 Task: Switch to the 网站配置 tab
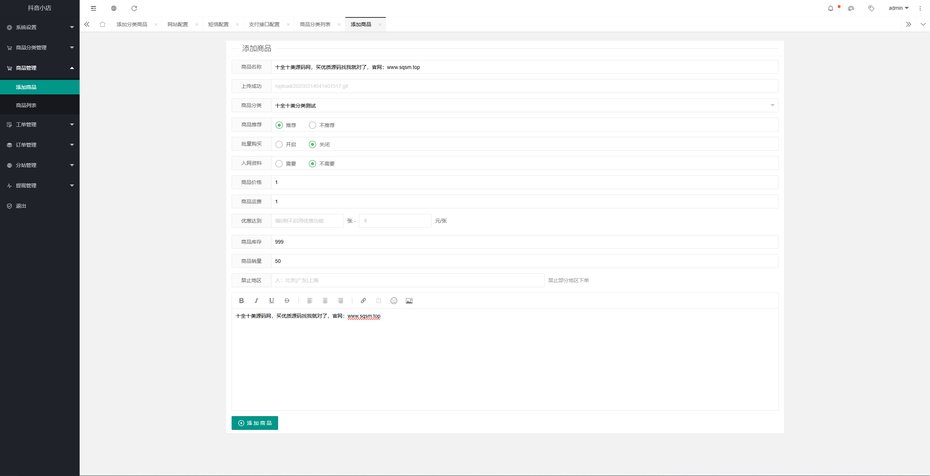point(177,24)
